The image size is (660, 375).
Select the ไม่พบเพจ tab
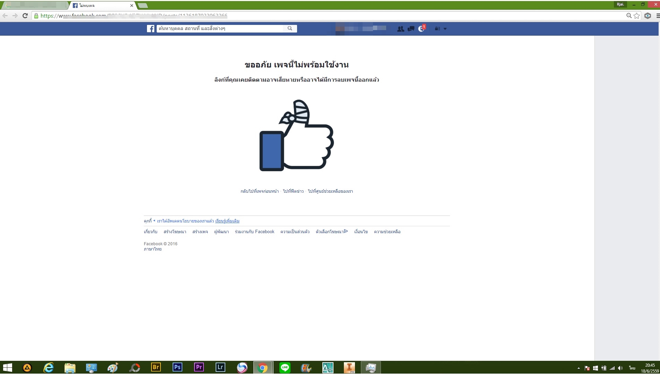point(103,6)
